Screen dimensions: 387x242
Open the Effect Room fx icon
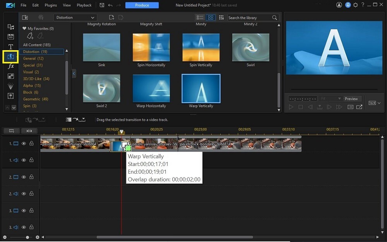click(11, 66)
